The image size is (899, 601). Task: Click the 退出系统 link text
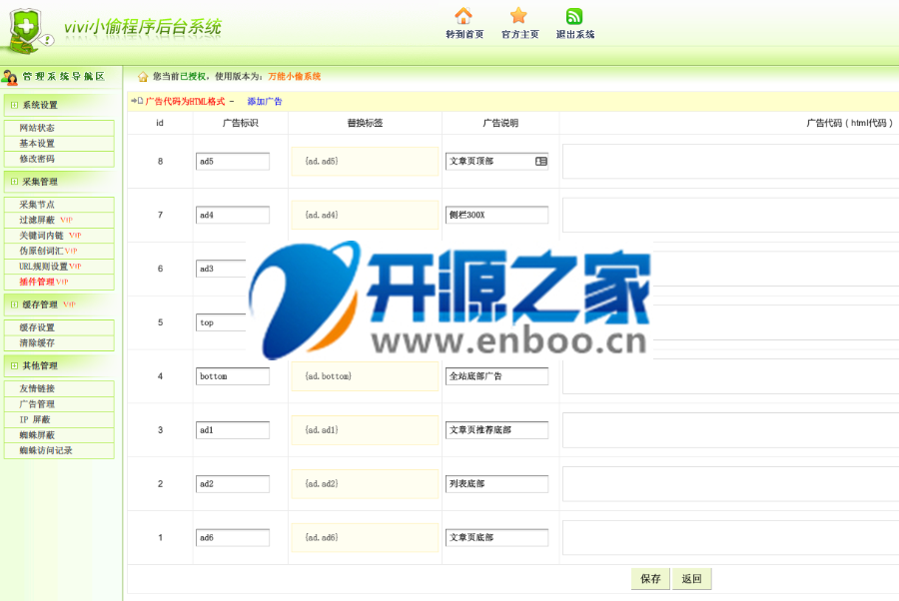[x=575, y=34]
